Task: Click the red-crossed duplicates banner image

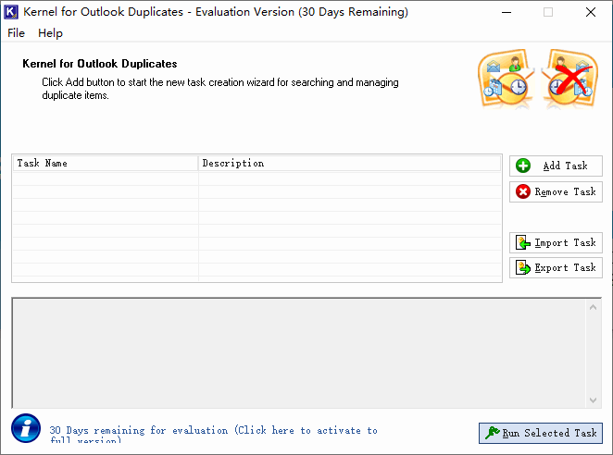Action: point(569,77)
